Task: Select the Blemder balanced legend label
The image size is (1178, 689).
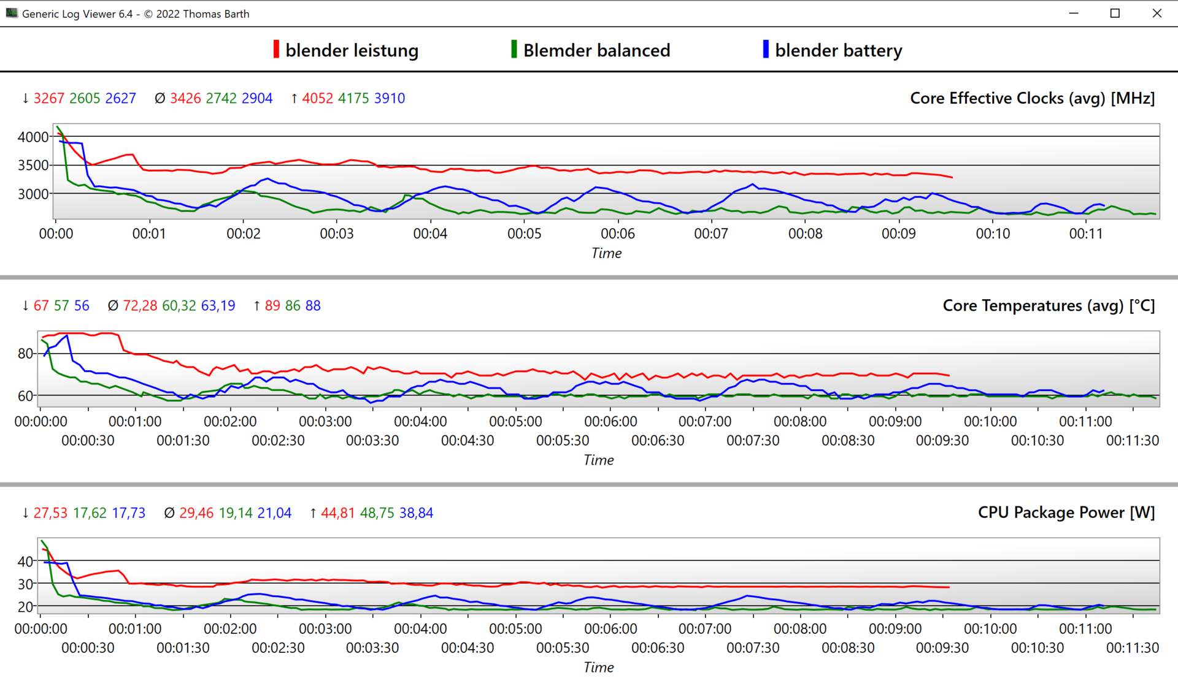Action: [596, 51]
